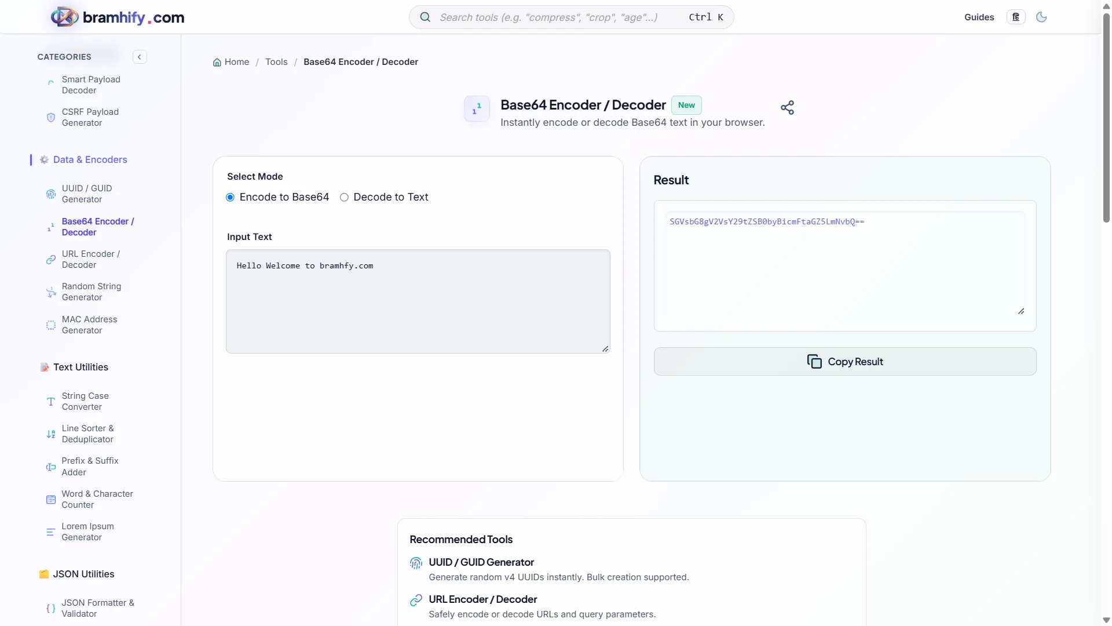
Task: Click the UUID / GUID Generator sidebar fingerprint icon
Action: pyautogui.click(x=51, y=194)
